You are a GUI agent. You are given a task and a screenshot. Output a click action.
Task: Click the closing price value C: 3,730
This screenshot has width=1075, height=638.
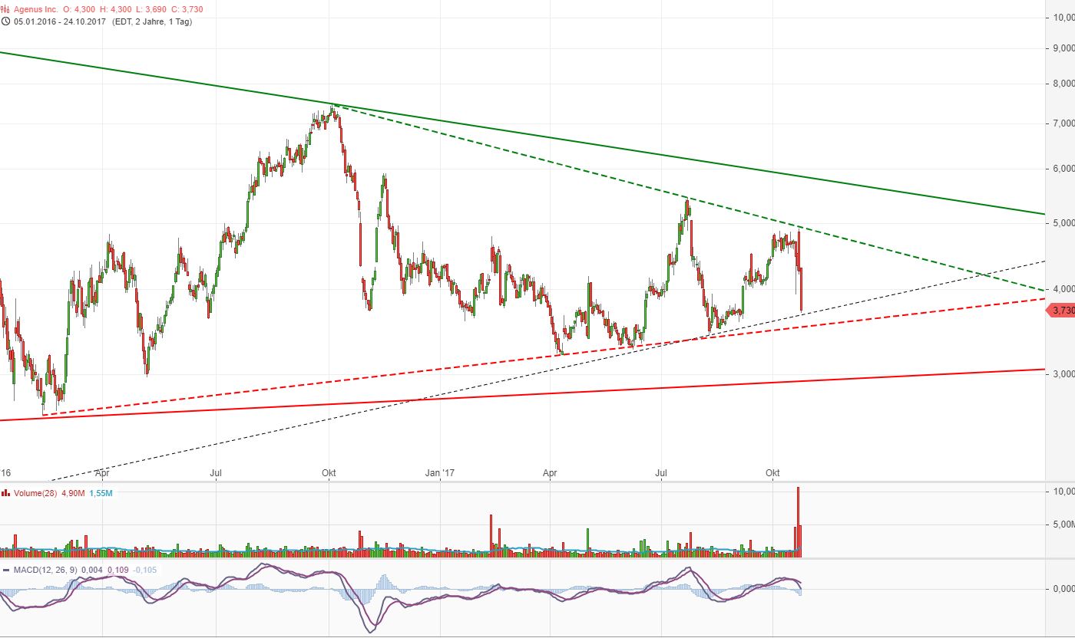(x=177, y=8)
